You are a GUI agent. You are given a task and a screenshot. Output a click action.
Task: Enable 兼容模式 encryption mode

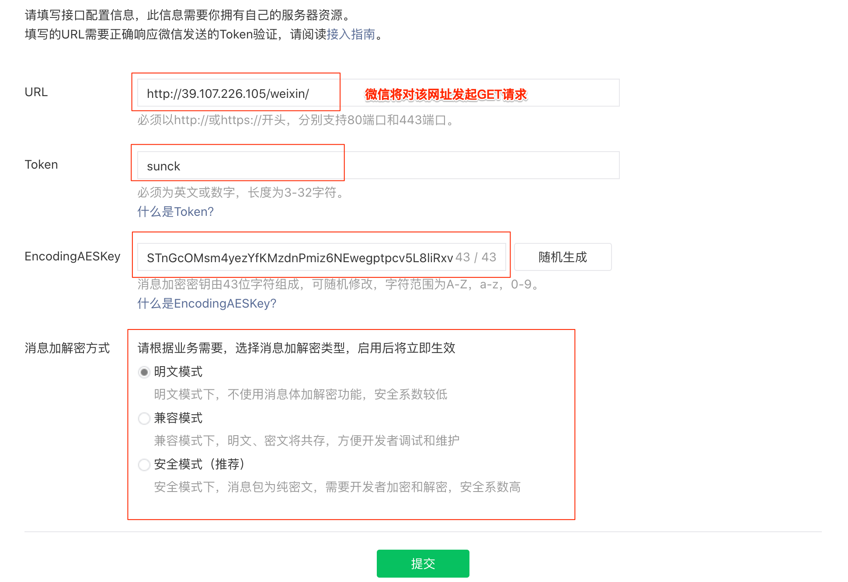pos(144,419)
